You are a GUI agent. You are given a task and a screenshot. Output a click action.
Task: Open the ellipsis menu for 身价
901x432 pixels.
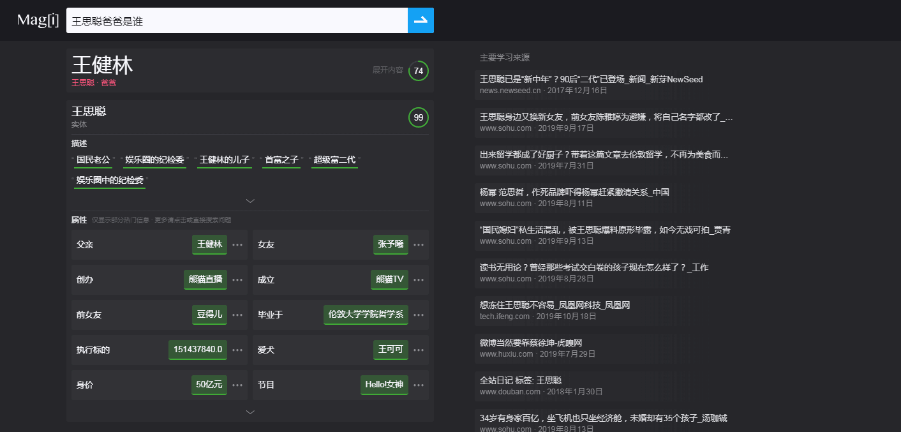click(x=237, y=385)
